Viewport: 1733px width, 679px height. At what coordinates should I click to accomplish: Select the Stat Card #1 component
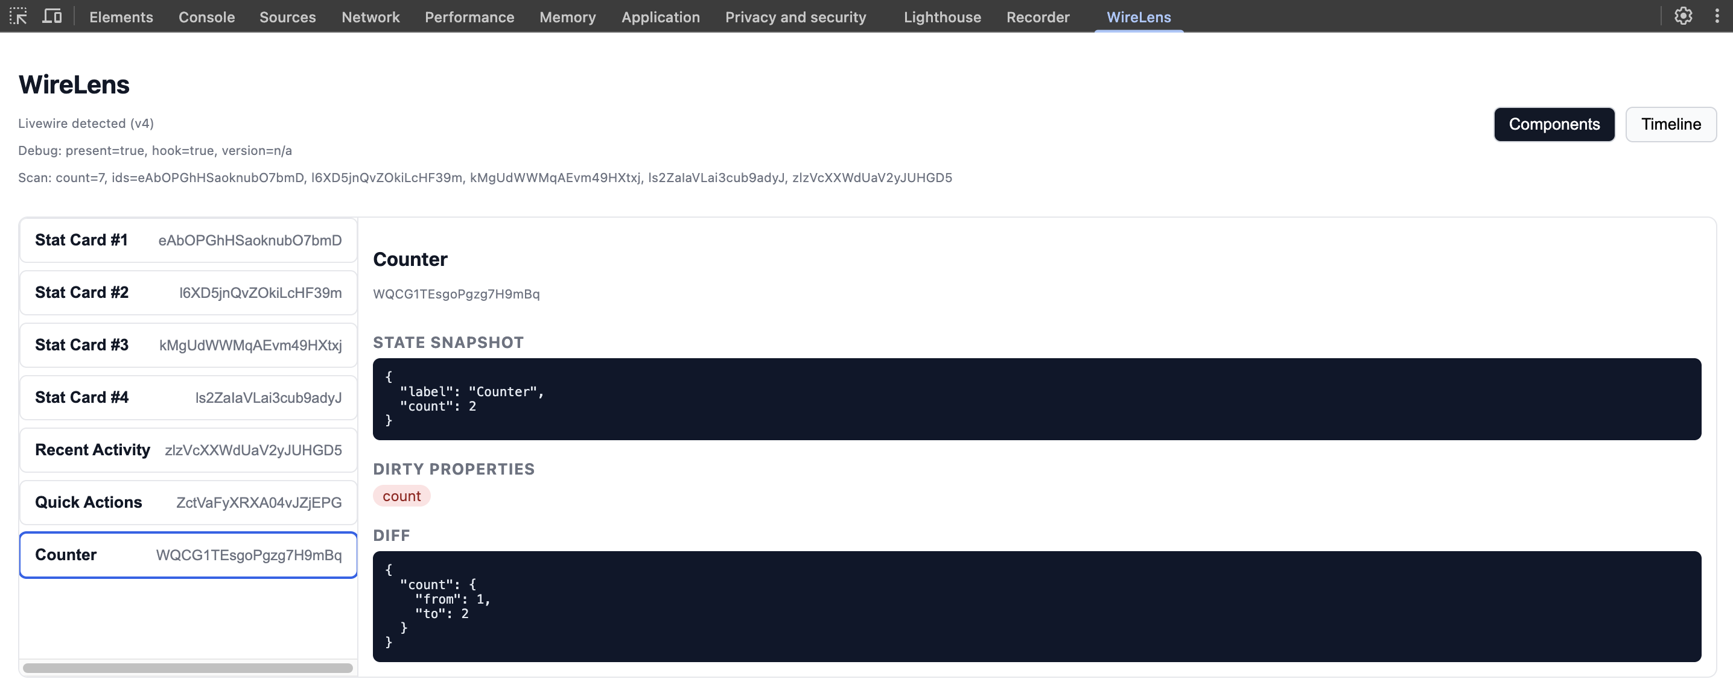pos(188,240)
